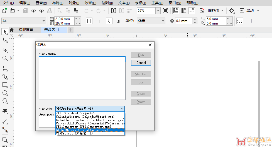This screenshot has height=147, width=272.
Task: Select the Crop tool
Action: [5, 50]
